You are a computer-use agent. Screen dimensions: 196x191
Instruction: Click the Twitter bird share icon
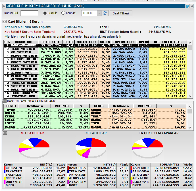click(187, 6)
